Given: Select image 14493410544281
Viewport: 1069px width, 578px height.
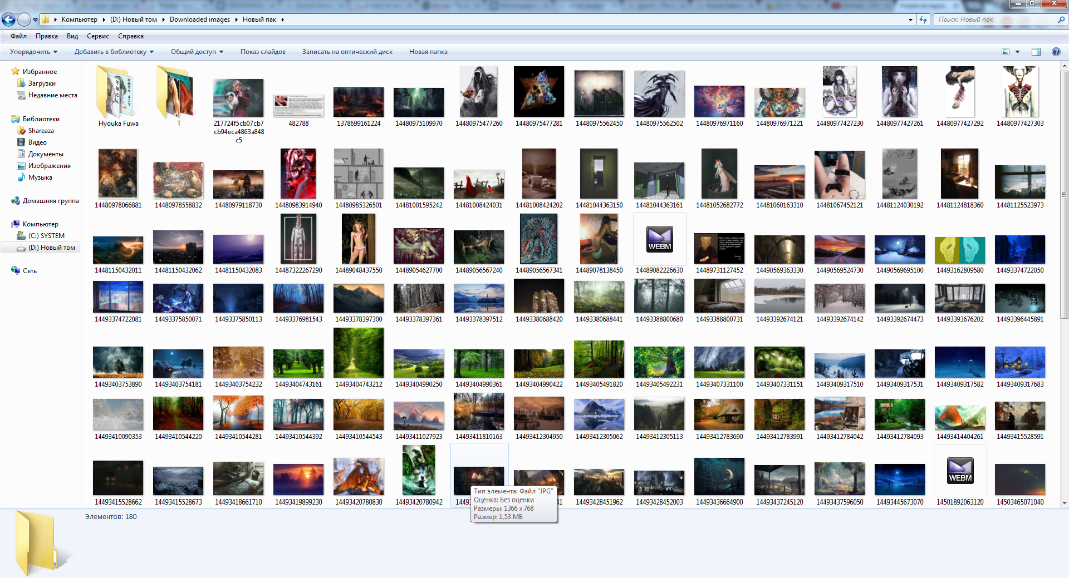Looking at the screenshot, I should [x=238, y=413].
